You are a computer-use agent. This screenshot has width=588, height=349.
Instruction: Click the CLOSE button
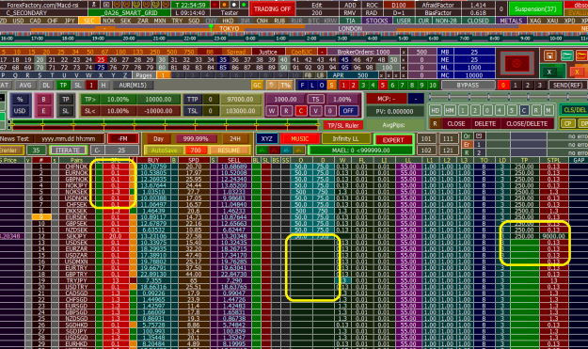click(456, 124)
